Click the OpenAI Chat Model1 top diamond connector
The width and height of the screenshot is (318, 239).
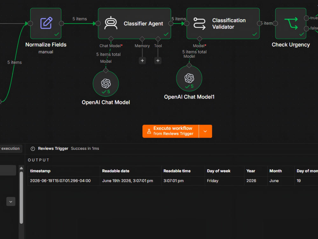click(x=189, y=65)
